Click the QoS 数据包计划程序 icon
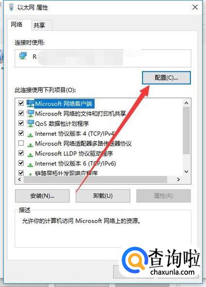 [31, 123]
